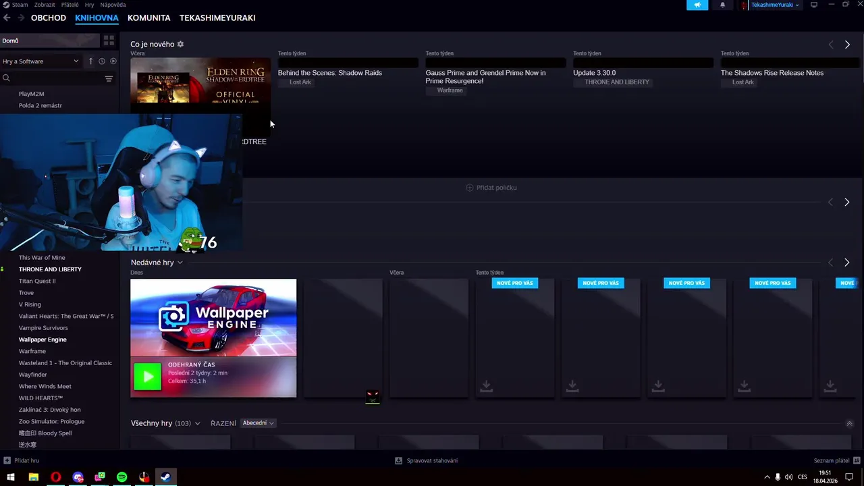
Task: Open 'Seznam přátel' friends list
Action: [x=836, y=460]
